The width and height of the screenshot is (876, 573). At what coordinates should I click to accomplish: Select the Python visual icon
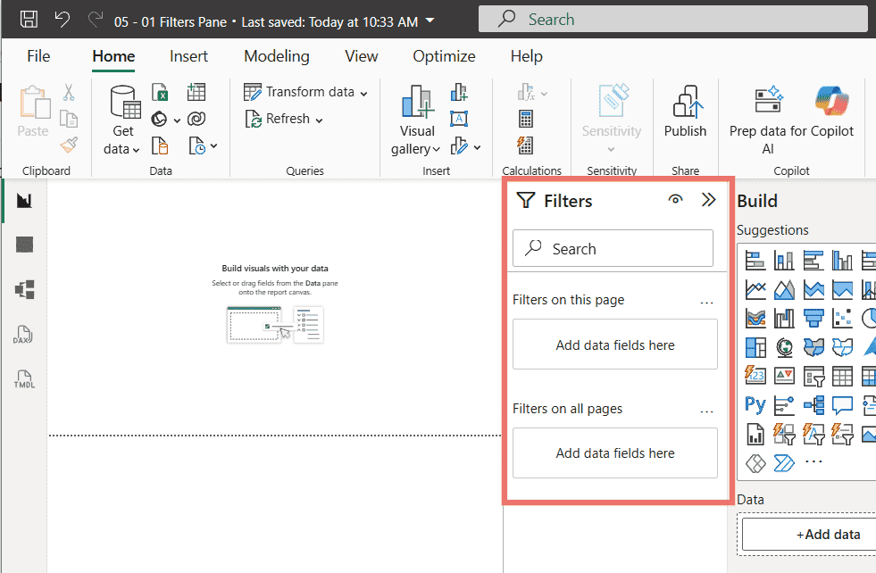[755, 403]
